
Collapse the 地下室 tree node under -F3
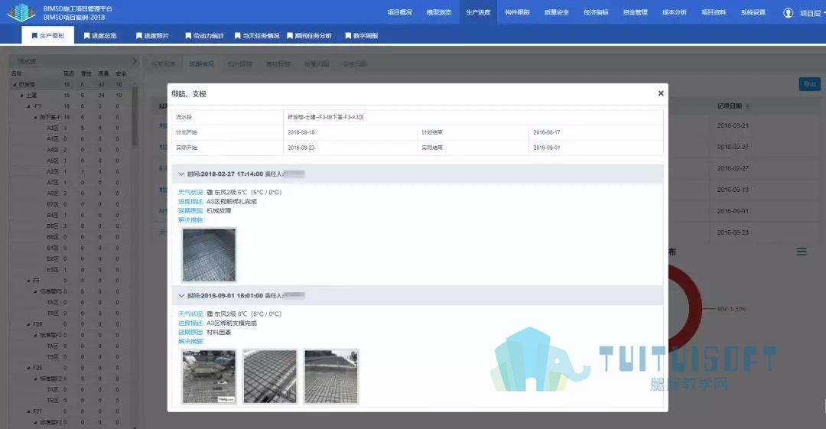click(x=35, y=117)
